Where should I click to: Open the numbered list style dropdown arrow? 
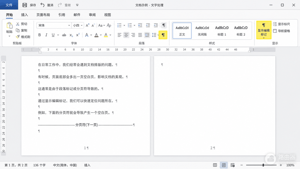coord(134,25)
